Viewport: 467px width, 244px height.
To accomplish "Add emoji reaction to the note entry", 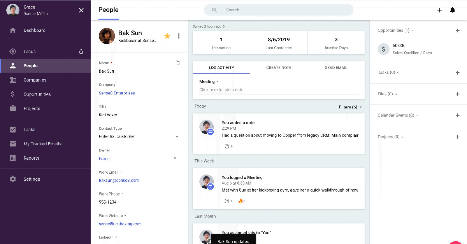I will (x=229, y=146).
